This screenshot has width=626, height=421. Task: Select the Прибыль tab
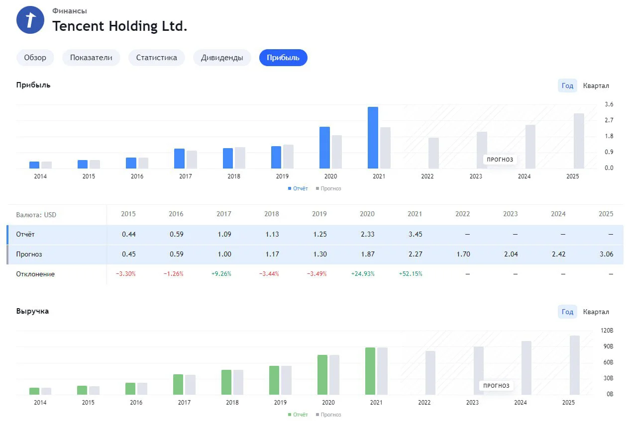[283, 58]
